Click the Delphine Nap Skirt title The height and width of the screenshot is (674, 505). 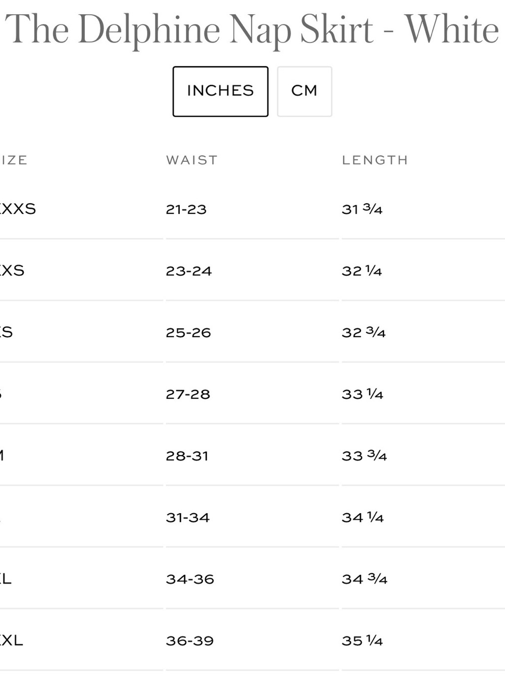[252, 30]
